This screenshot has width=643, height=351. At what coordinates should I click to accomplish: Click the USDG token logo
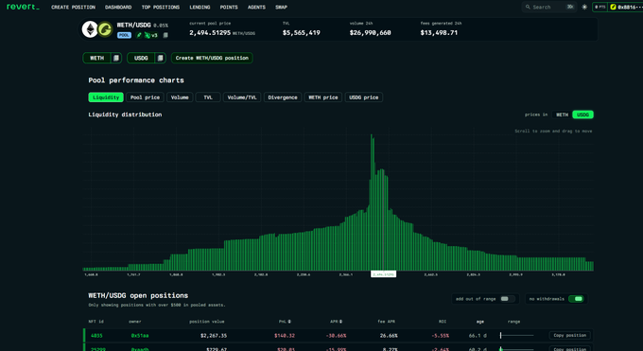[x=105, y=29]
